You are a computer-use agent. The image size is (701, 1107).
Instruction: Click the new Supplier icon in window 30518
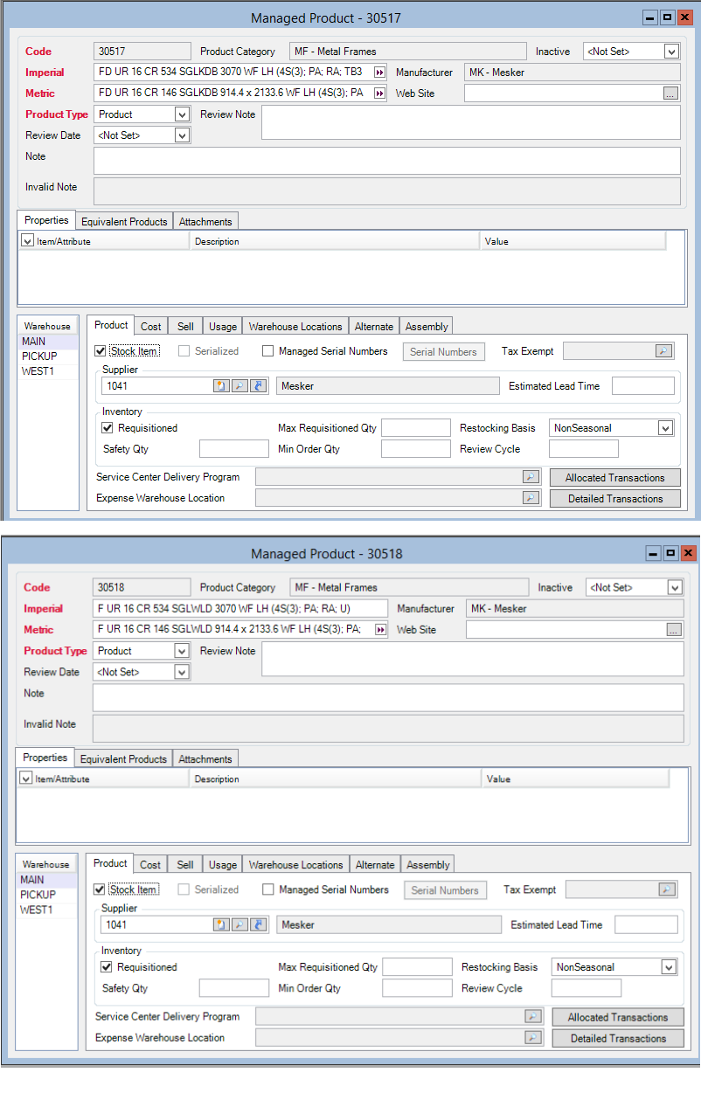(x=221, y=925)
